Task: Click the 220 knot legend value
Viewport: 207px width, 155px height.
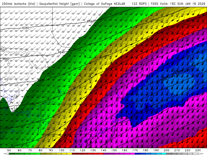Action: [x=188, y=150]
